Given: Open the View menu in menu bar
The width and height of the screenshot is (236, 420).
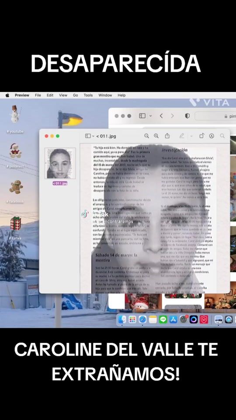Looking at the screenshot, I should [63, 95].
